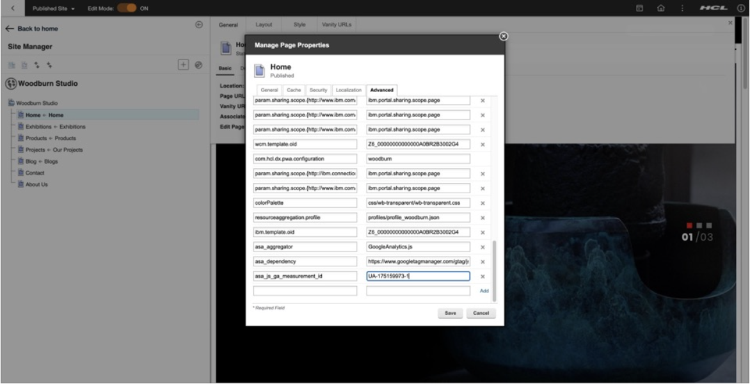This screenshot has width=750, height=384.
Task: Click the globe icon in Site Manager toolbar
Action: (198, 65)
